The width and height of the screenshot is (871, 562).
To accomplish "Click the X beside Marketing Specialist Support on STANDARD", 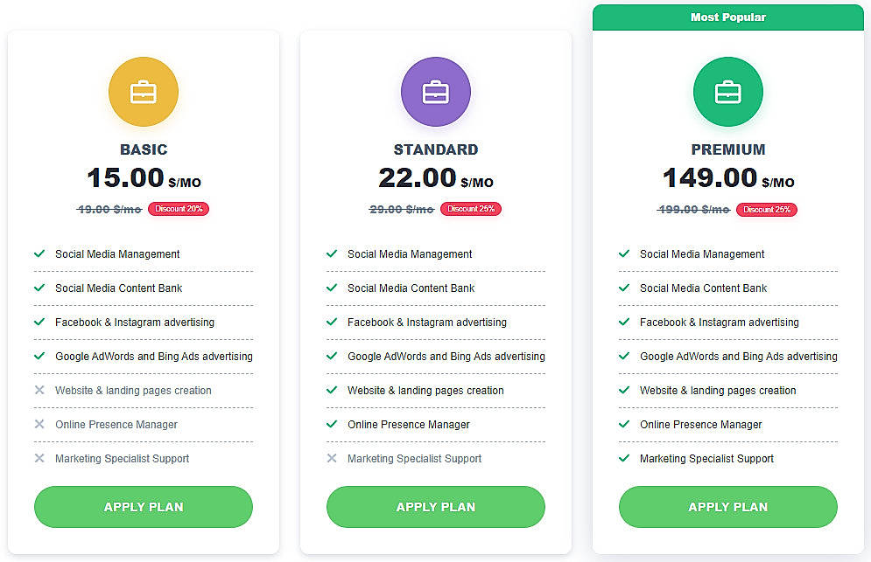I will (332, 458).
